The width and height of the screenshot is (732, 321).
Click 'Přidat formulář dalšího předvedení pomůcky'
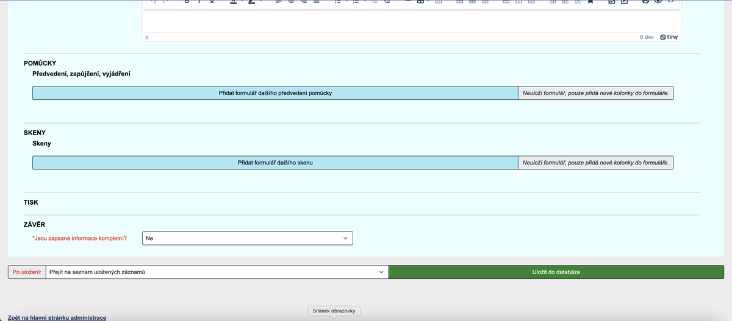point(274,93)
